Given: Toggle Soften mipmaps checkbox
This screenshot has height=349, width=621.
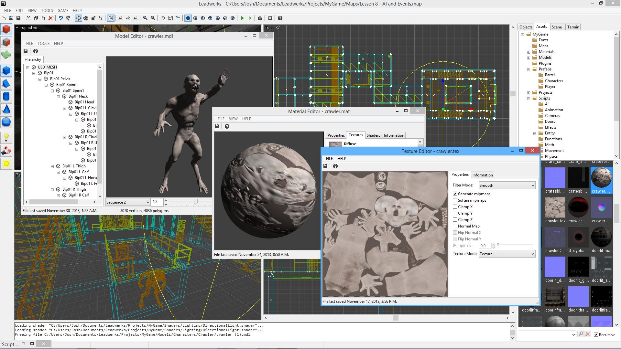Looking at the screenshot, I should click(455, 200).
